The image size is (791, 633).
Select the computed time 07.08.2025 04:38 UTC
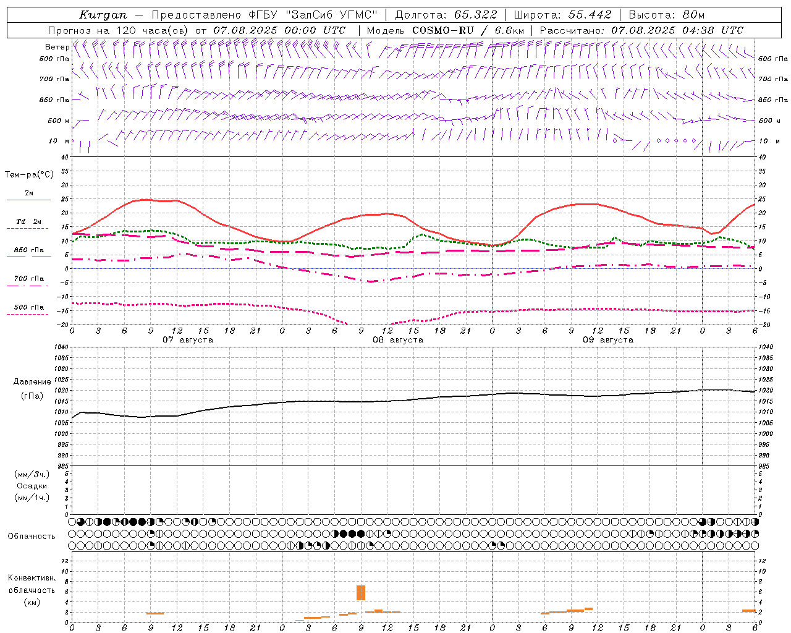[x=677, y=30]
